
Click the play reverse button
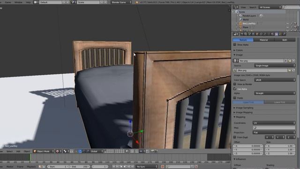pyautogui.click(x=121, y=167)
